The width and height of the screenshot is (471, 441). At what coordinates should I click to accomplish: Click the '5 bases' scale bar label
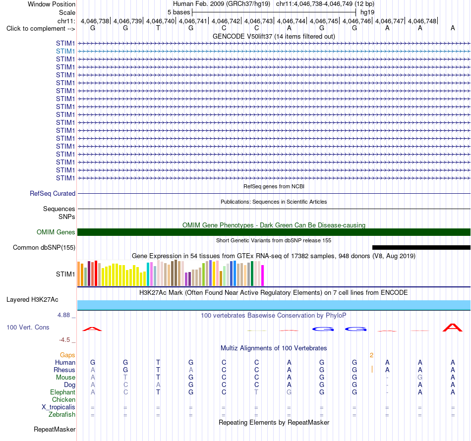coord(178,12)
